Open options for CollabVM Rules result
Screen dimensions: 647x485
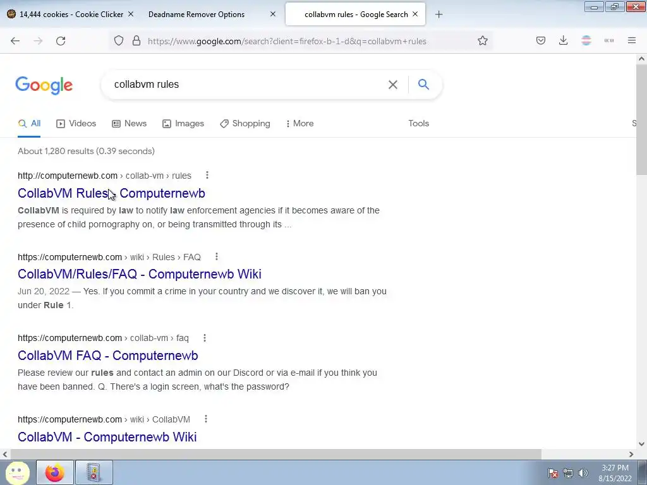point(207,176)
